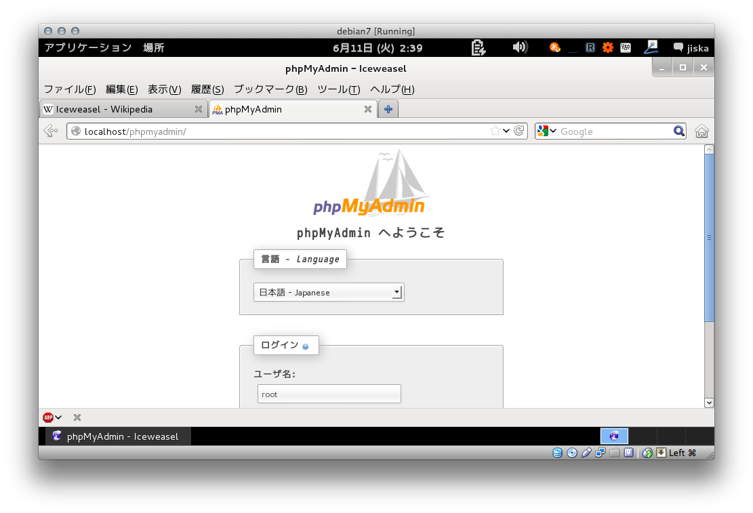This screenshot has height=513, width=753.
Task: Click the R icon in top panel
Action: pos(590,47)
